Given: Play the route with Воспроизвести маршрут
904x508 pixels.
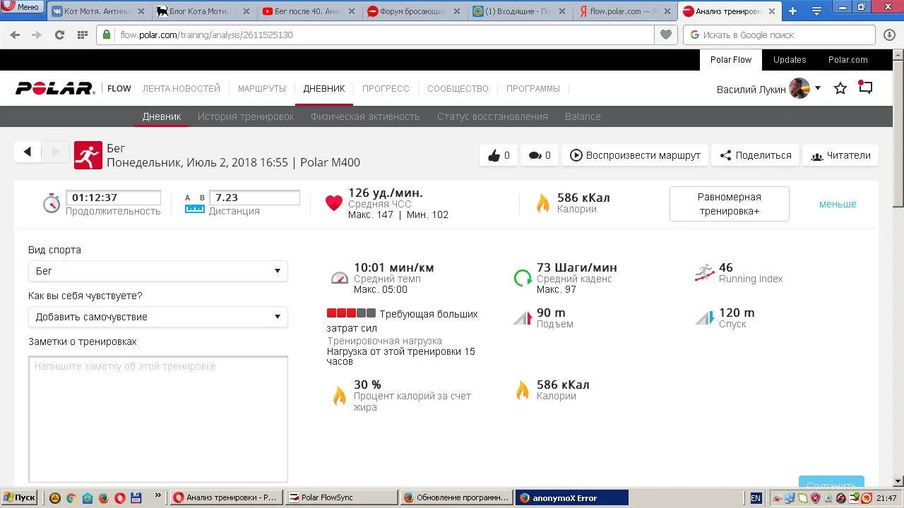Looking at the screenshot, I should coord(635,156).
